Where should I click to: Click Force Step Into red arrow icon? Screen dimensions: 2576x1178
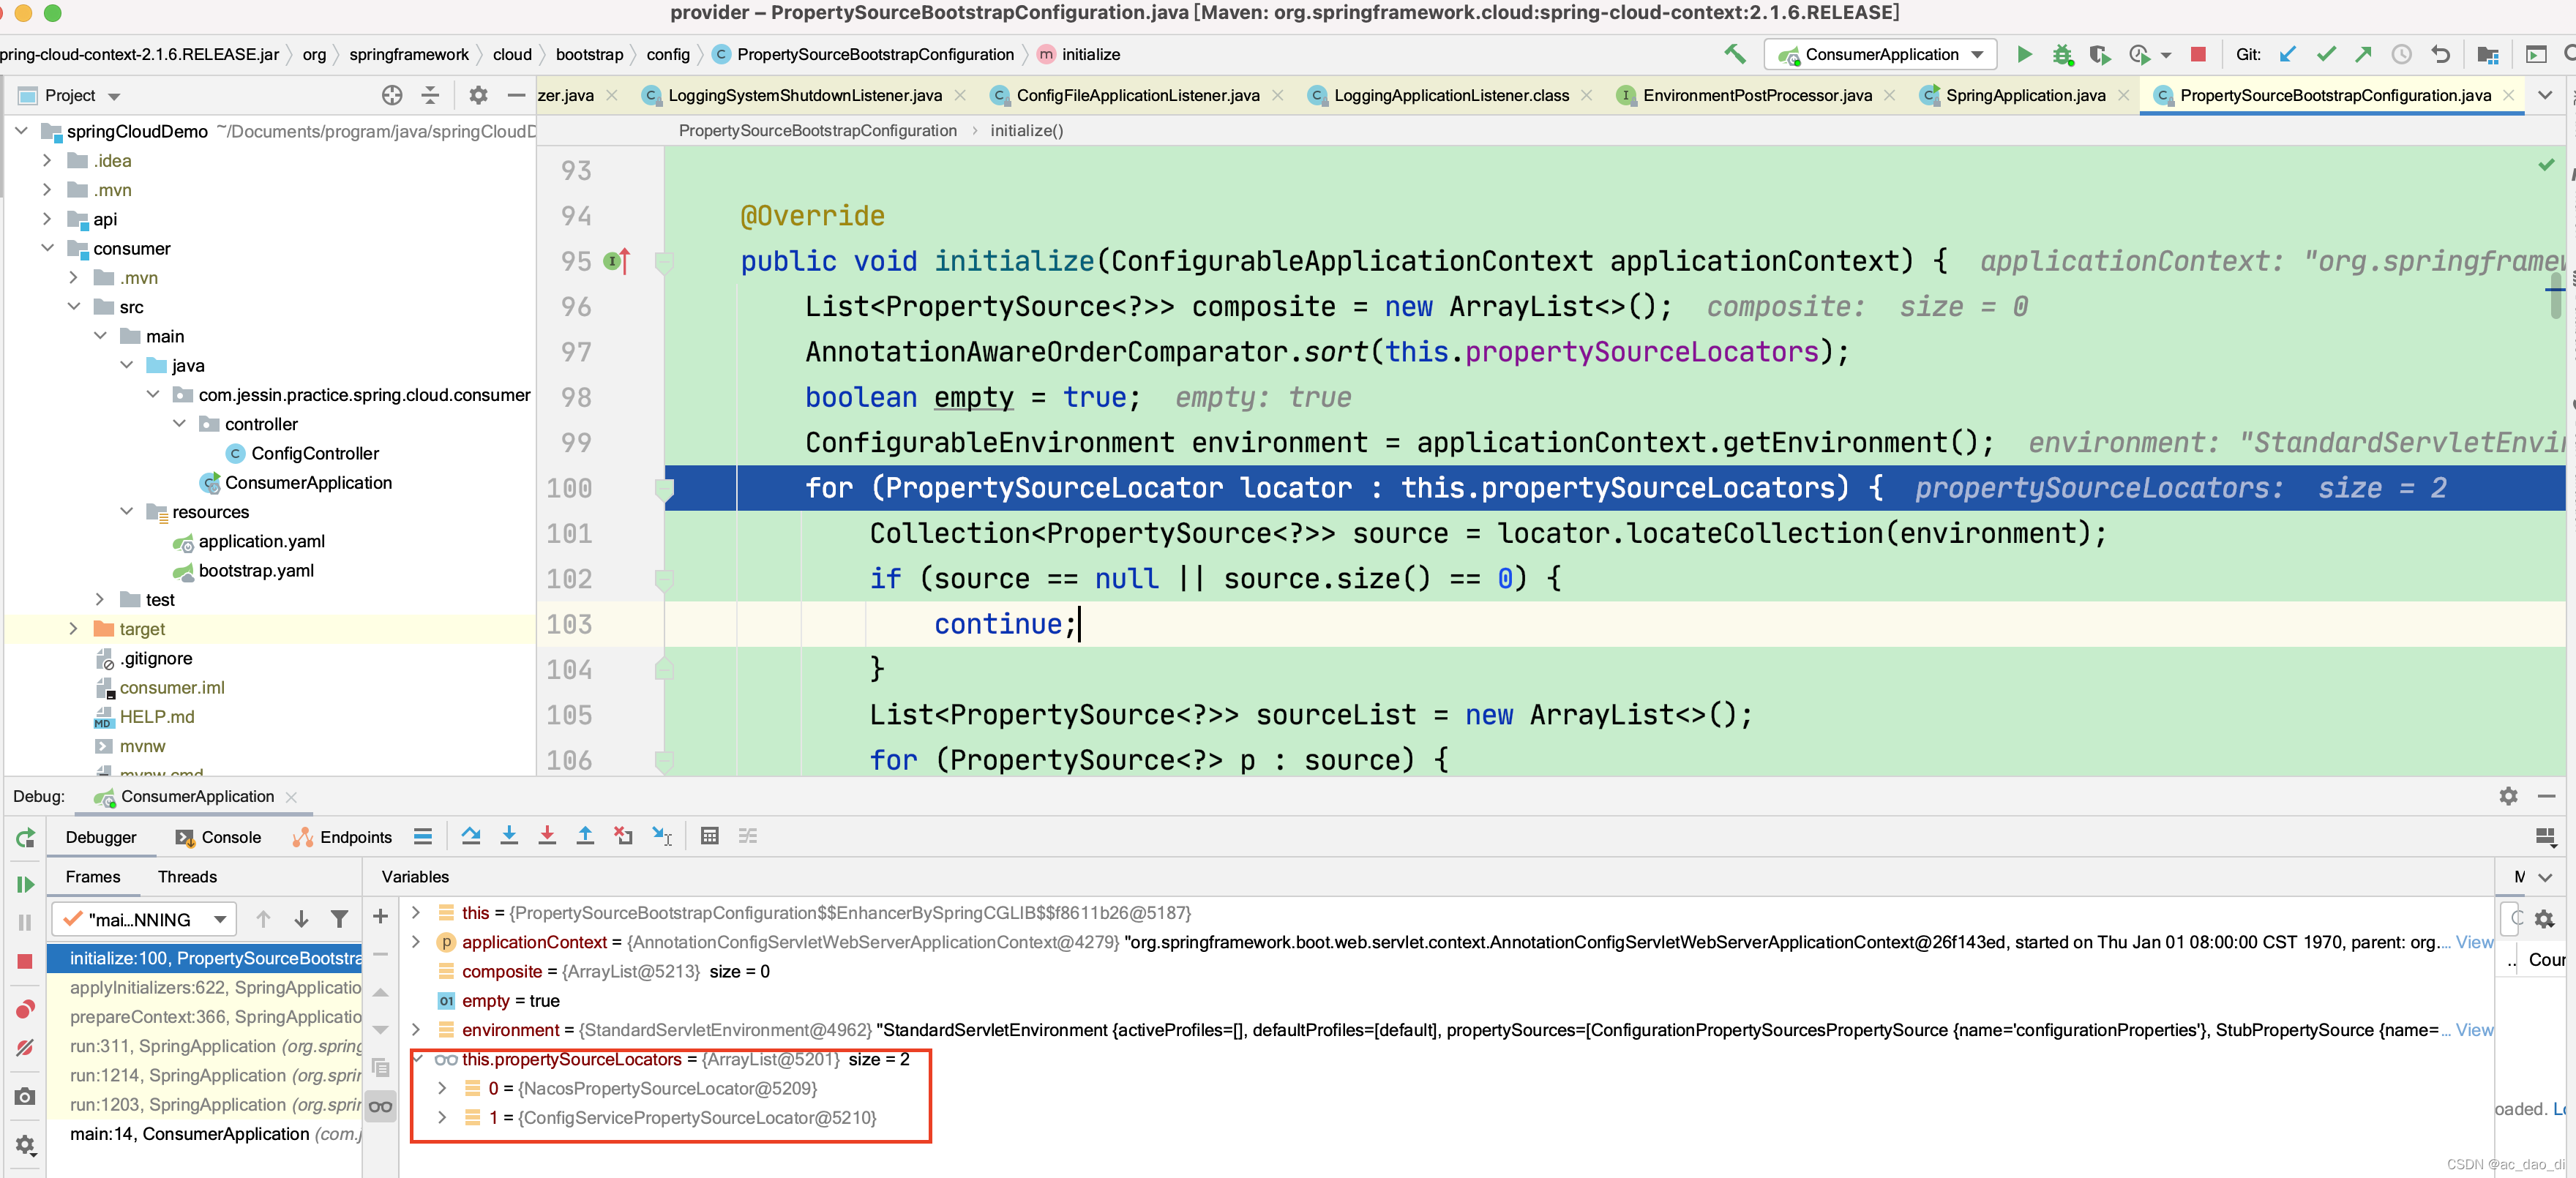(x=547, y=836)
